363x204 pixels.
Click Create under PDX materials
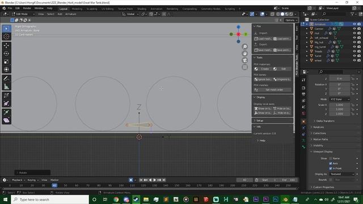[263, 69]
